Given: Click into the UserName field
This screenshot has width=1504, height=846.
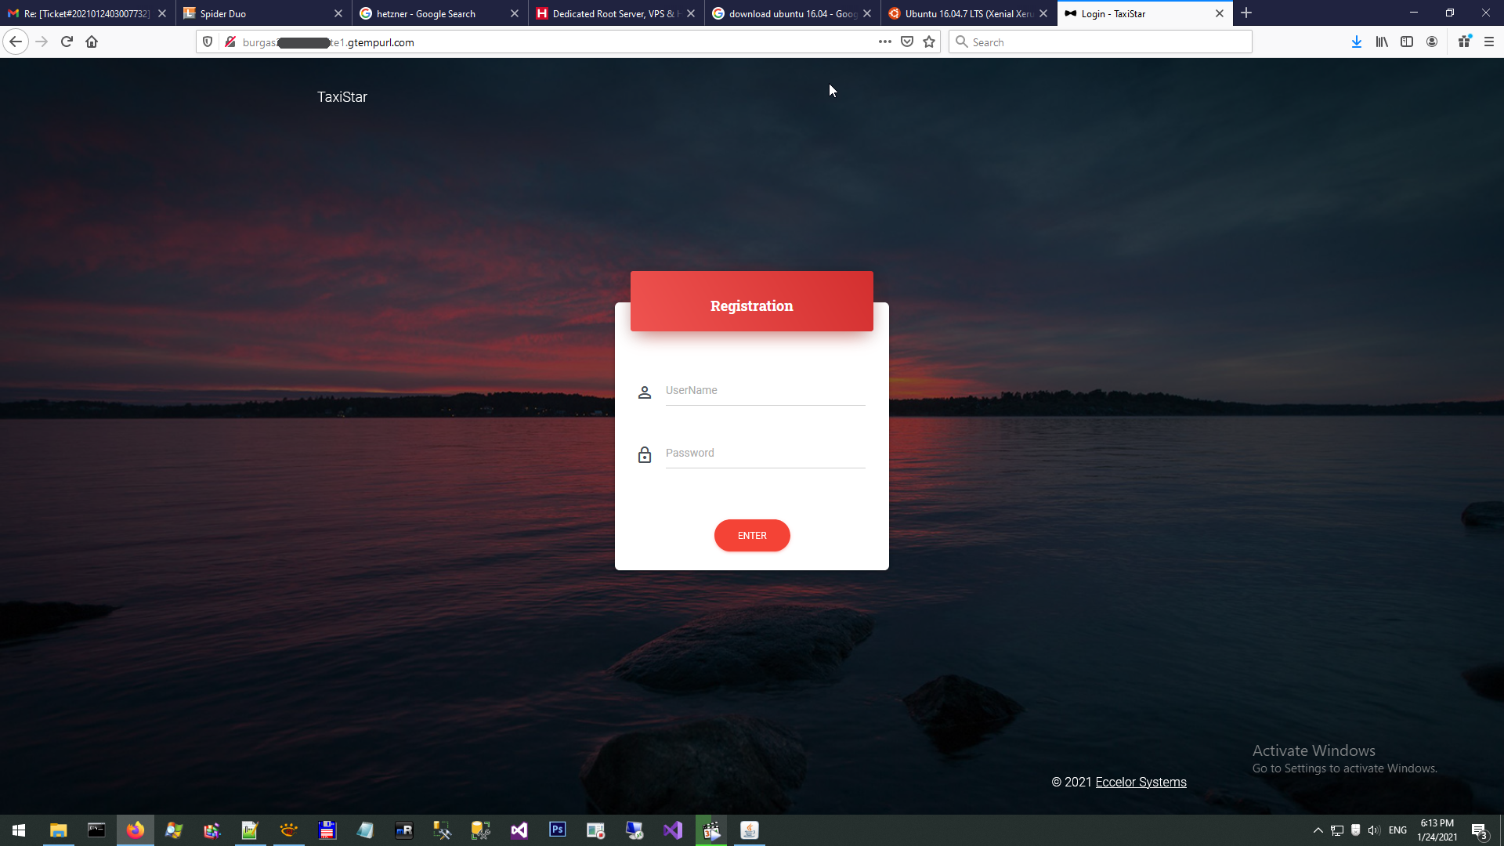Looking at the screenshot, I should click(765, 391).
